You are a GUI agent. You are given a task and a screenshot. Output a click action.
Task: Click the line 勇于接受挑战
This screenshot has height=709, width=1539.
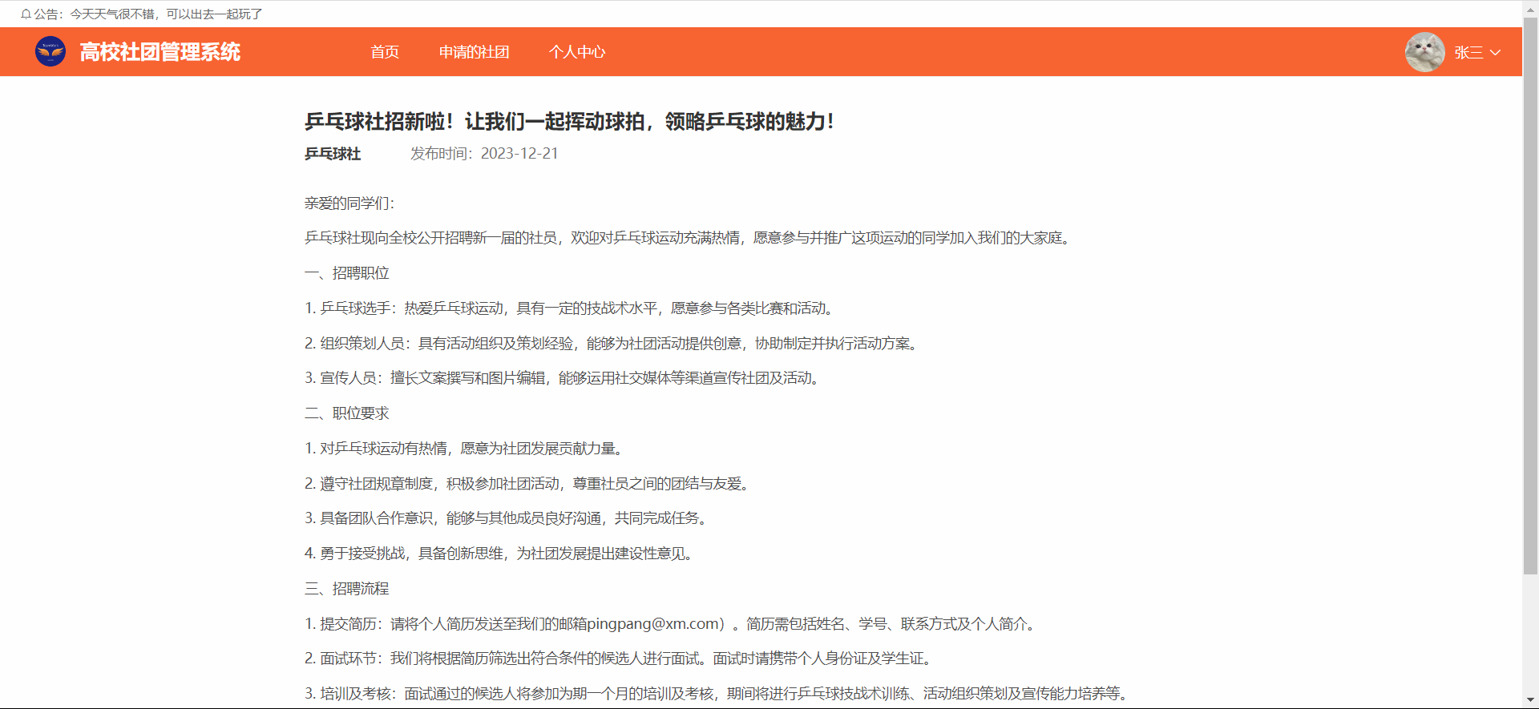click(501, 554)
